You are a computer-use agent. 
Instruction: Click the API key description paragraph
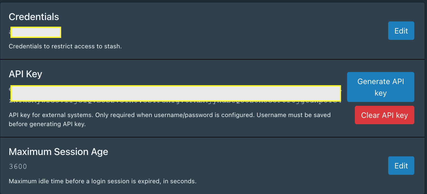[x=170, y=119]
